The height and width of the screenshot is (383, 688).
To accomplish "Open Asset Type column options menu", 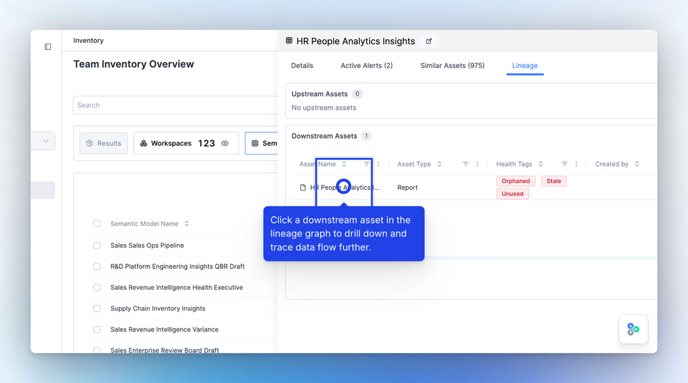I will click(477, 164).
